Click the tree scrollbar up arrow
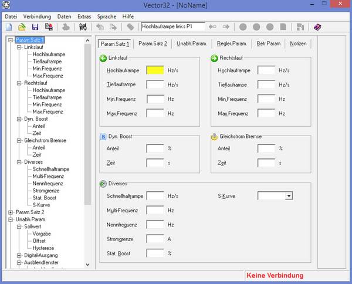This screenshot has height=284, width=352. pyautogui.click(x=87, y=40)
